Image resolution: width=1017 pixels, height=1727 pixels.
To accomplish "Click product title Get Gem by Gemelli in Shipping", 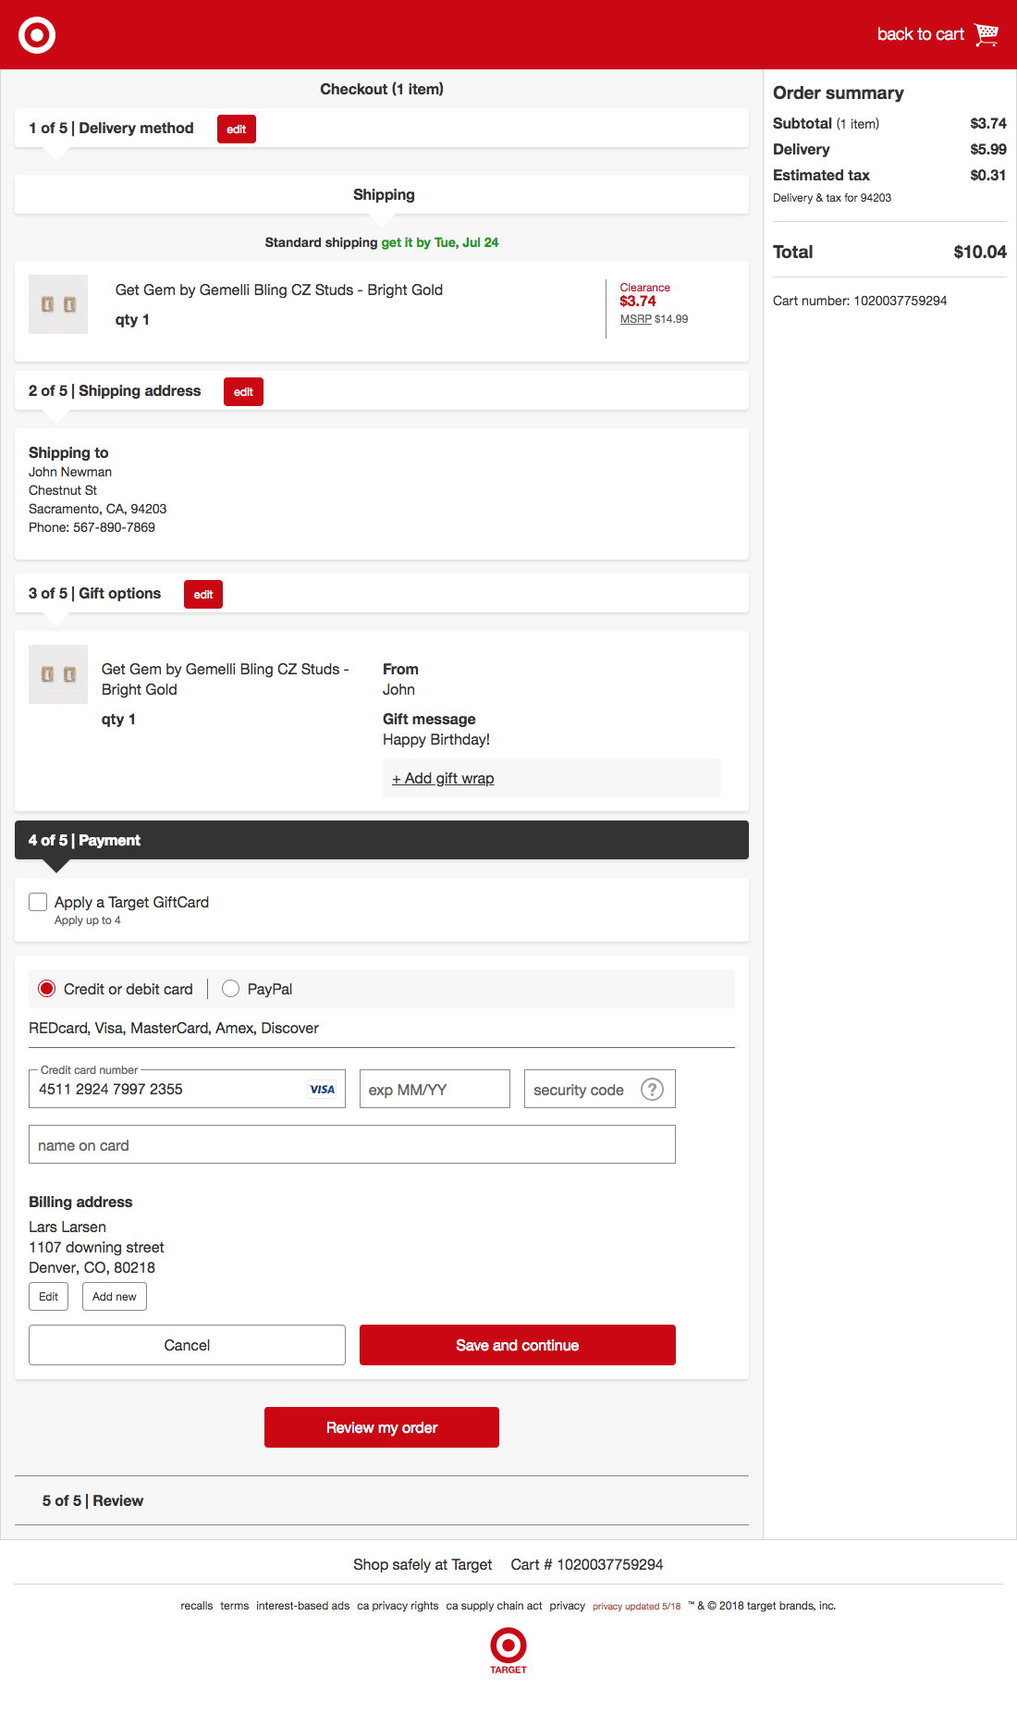I will tap(279, 290).
